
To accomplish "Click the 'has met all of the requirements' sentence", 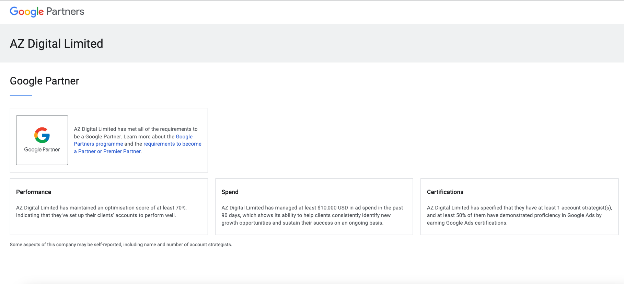I will tap(136, 133).
